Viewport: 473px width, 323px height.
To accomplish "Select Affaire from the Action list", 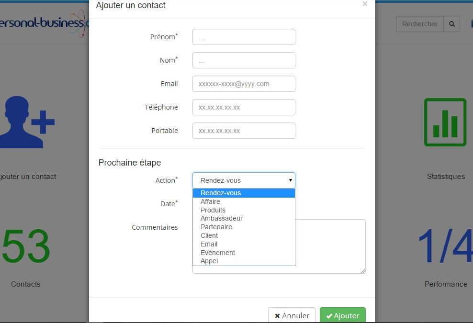I will [210, 201].
